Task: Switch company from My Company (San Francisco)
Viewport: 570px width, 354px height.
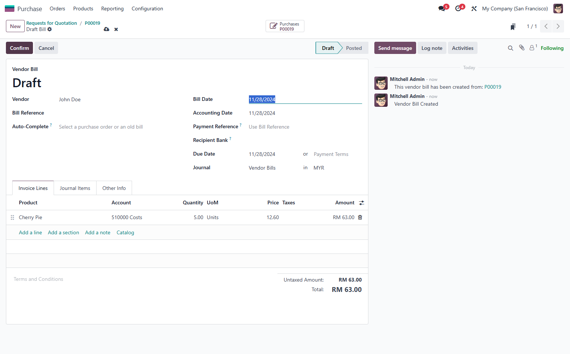Action: point(515,8)
